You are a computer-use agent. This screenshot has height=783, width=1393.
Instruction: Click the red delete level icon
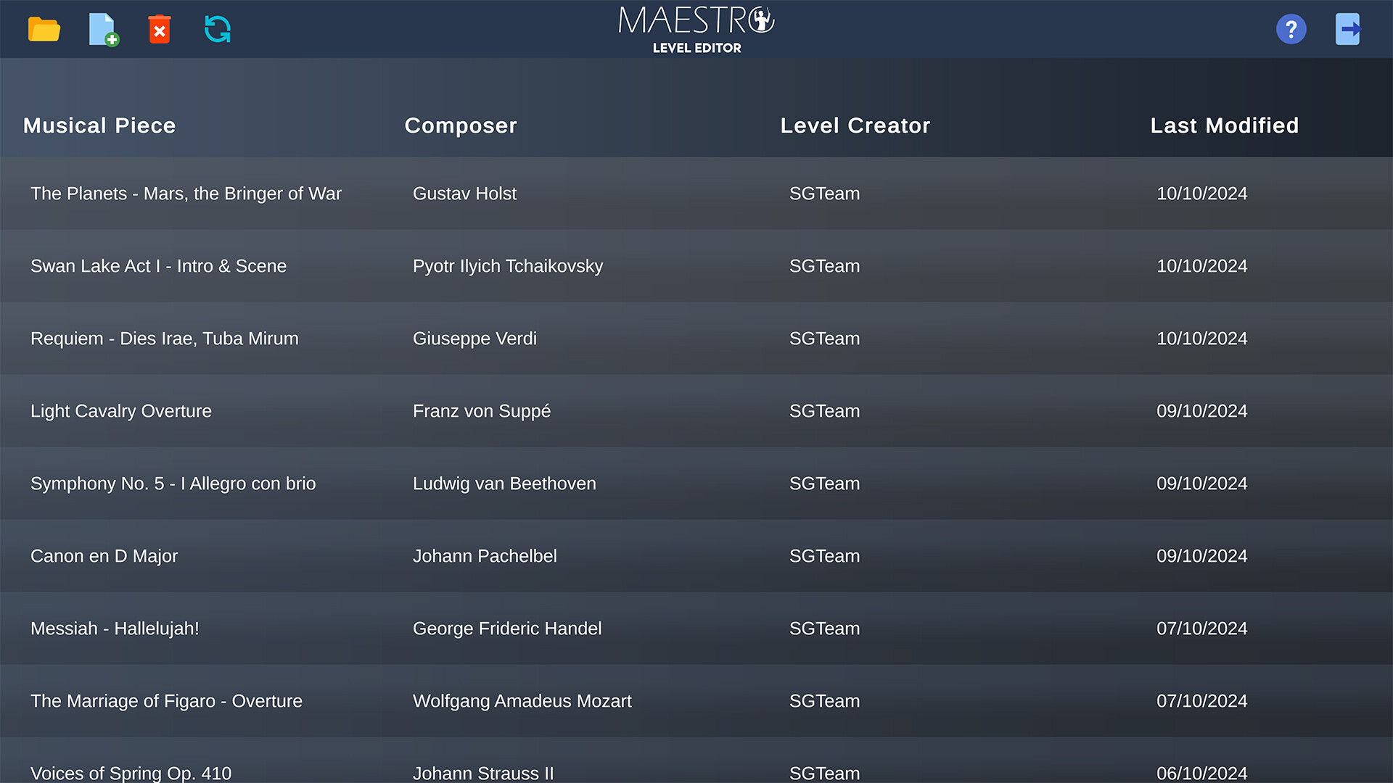(x=160, y=30)
